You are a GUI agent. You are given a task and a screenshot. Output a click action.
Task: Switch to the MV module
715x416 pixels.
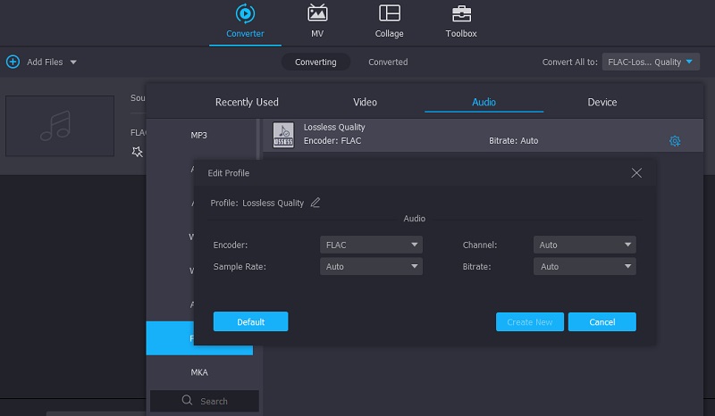[317, 14]
